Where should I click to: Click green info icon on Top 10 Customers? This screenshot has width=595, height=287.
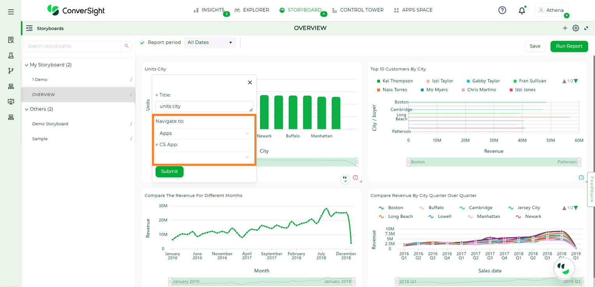[x=581, y=178]
